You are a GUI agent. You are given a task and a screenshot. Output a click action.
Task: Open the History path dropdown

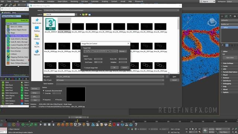(178, 10)
